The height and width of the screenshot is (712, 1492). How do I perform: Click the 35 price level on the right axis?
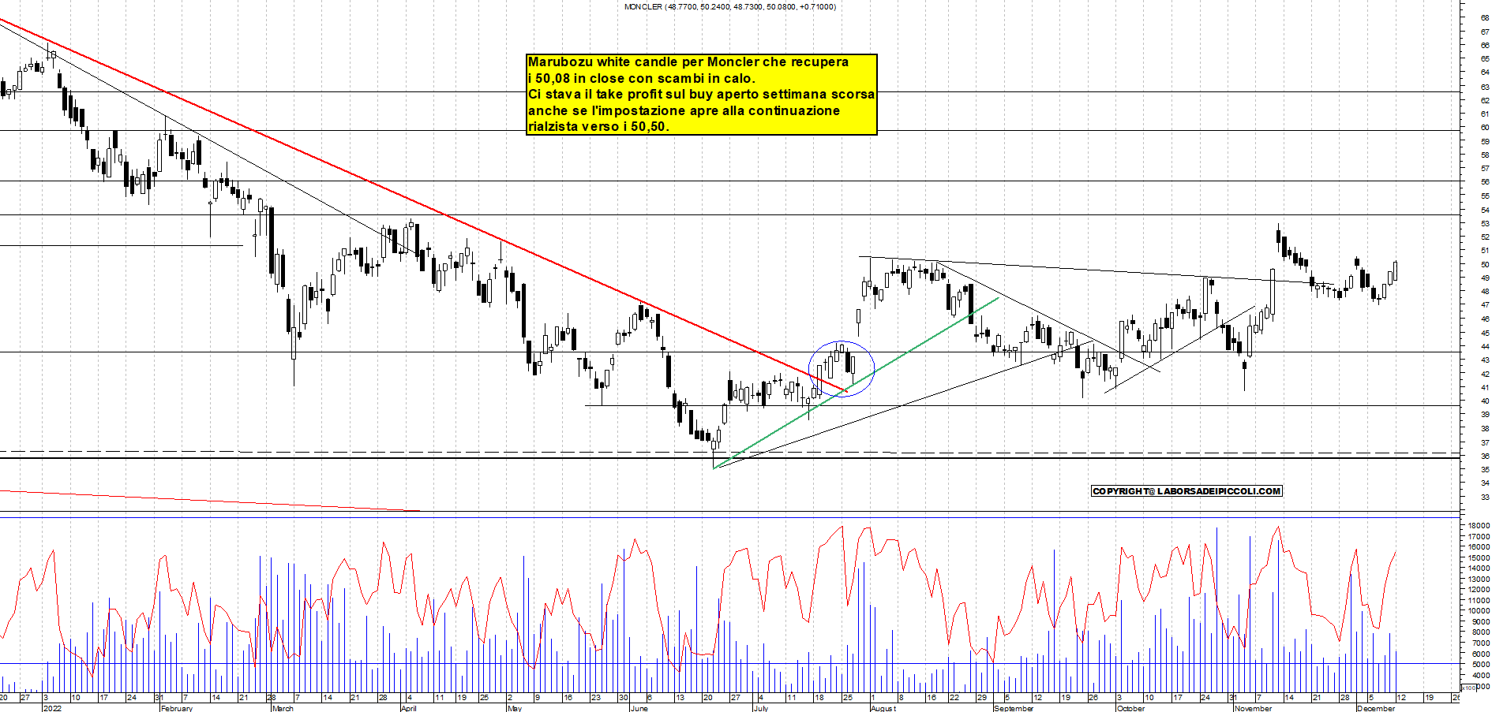[1485, 470]
